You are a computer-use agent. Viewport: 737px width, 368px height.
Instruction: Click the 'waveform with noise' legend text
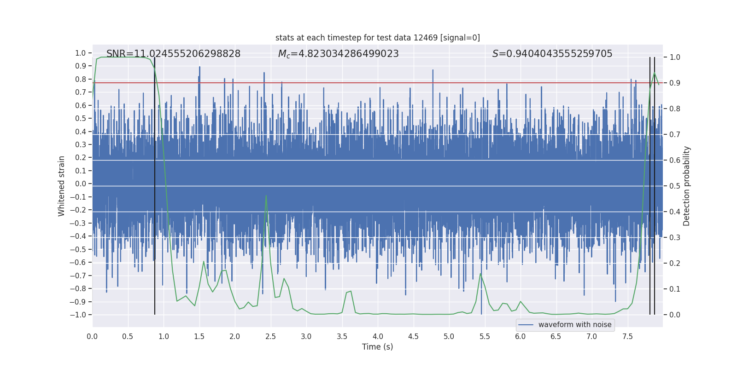click(575, 325)
